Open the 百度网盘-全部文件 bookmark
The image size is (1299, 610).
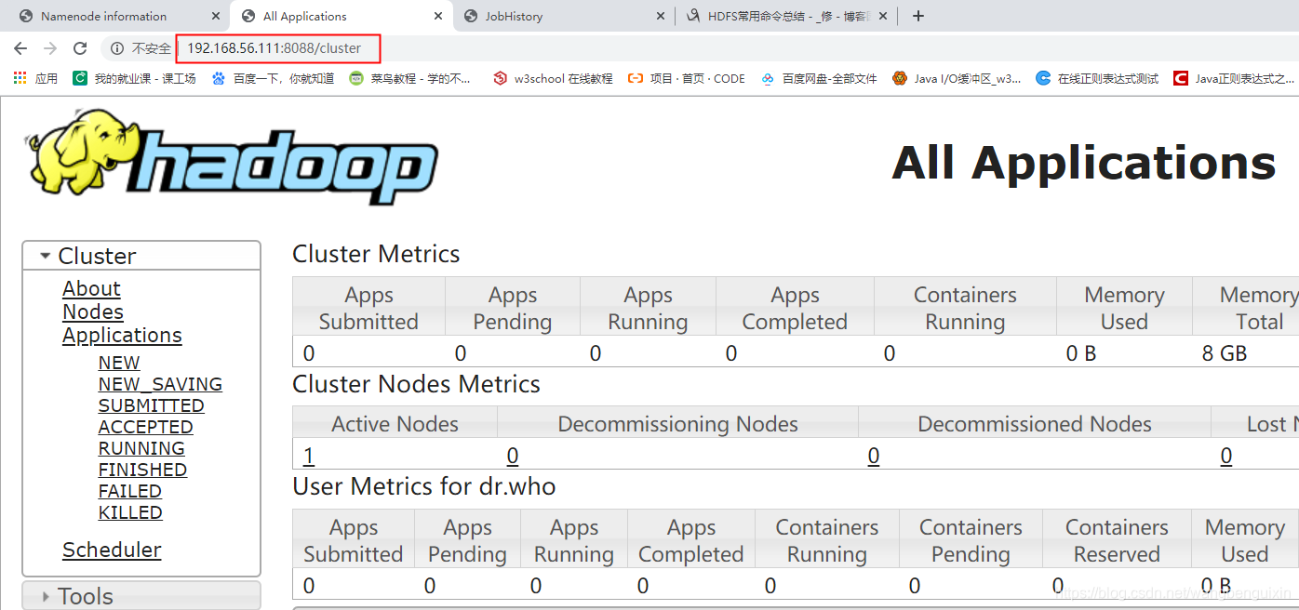point(819,79)
